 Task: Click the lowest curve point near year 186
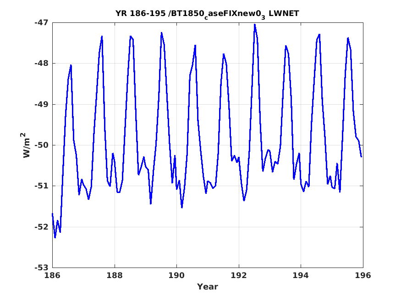[x=55, y=237]
